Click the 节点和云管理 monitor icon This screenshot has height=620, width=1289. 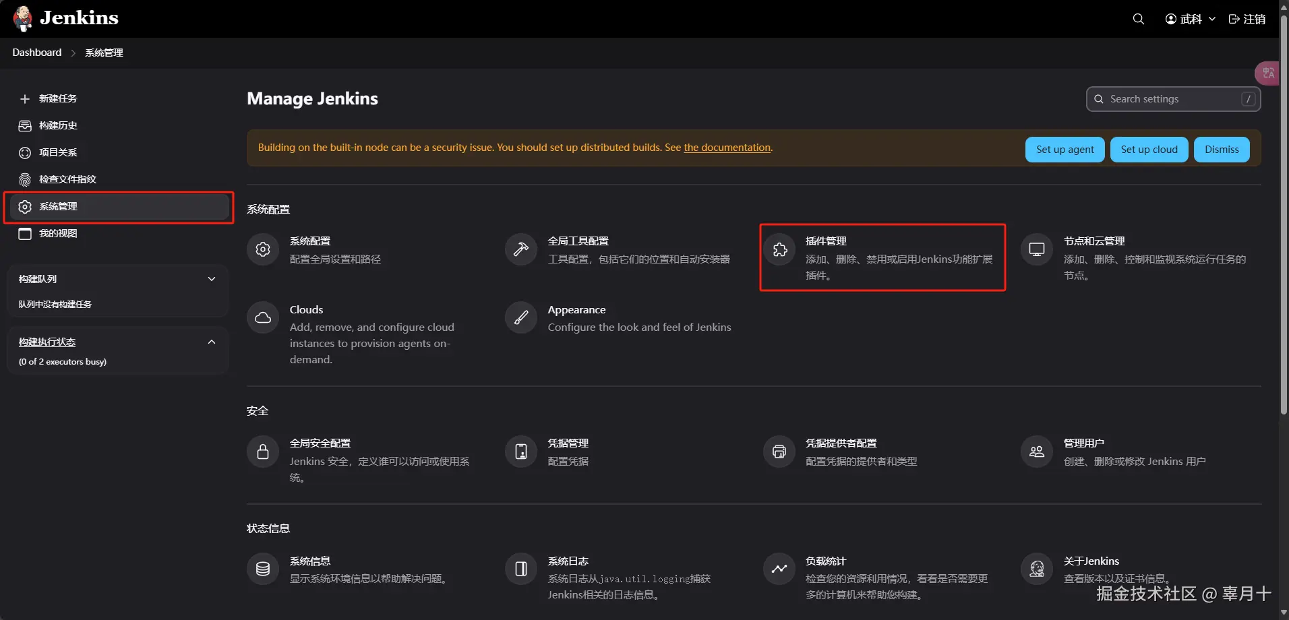pos(1037,250)
